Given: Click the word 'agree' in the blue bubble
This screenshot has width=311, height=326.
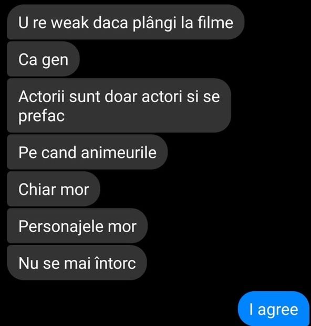Looking at the screenshot, I should 278,310.
